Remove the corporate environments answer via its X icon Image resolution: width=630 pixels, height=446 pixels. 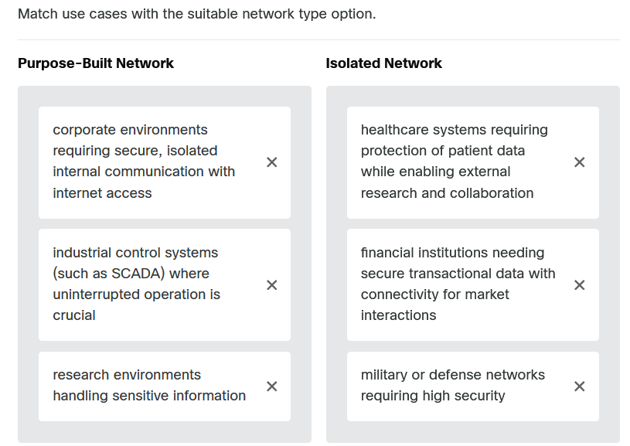(x=271, y=162)
